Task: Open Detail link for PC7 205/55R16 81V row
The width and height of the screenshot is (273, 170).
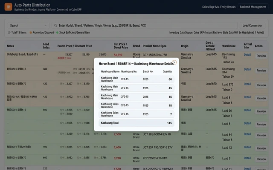Action: tap(247, 158)
